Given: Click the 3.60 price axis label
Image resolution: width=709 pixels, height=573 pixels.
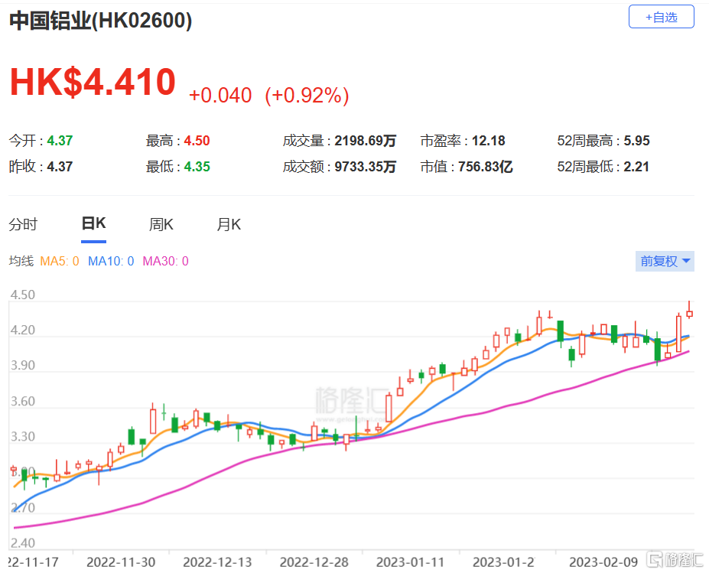Looking at the screenshot, I should coord(23,401).
